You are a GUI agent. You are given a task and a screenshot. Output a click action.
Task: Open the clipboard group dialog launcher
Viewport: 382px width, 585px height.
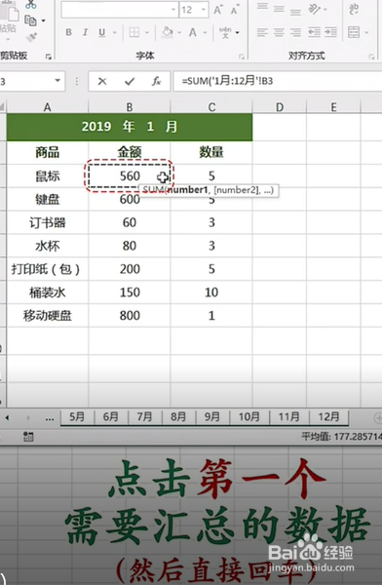(48, 57)
